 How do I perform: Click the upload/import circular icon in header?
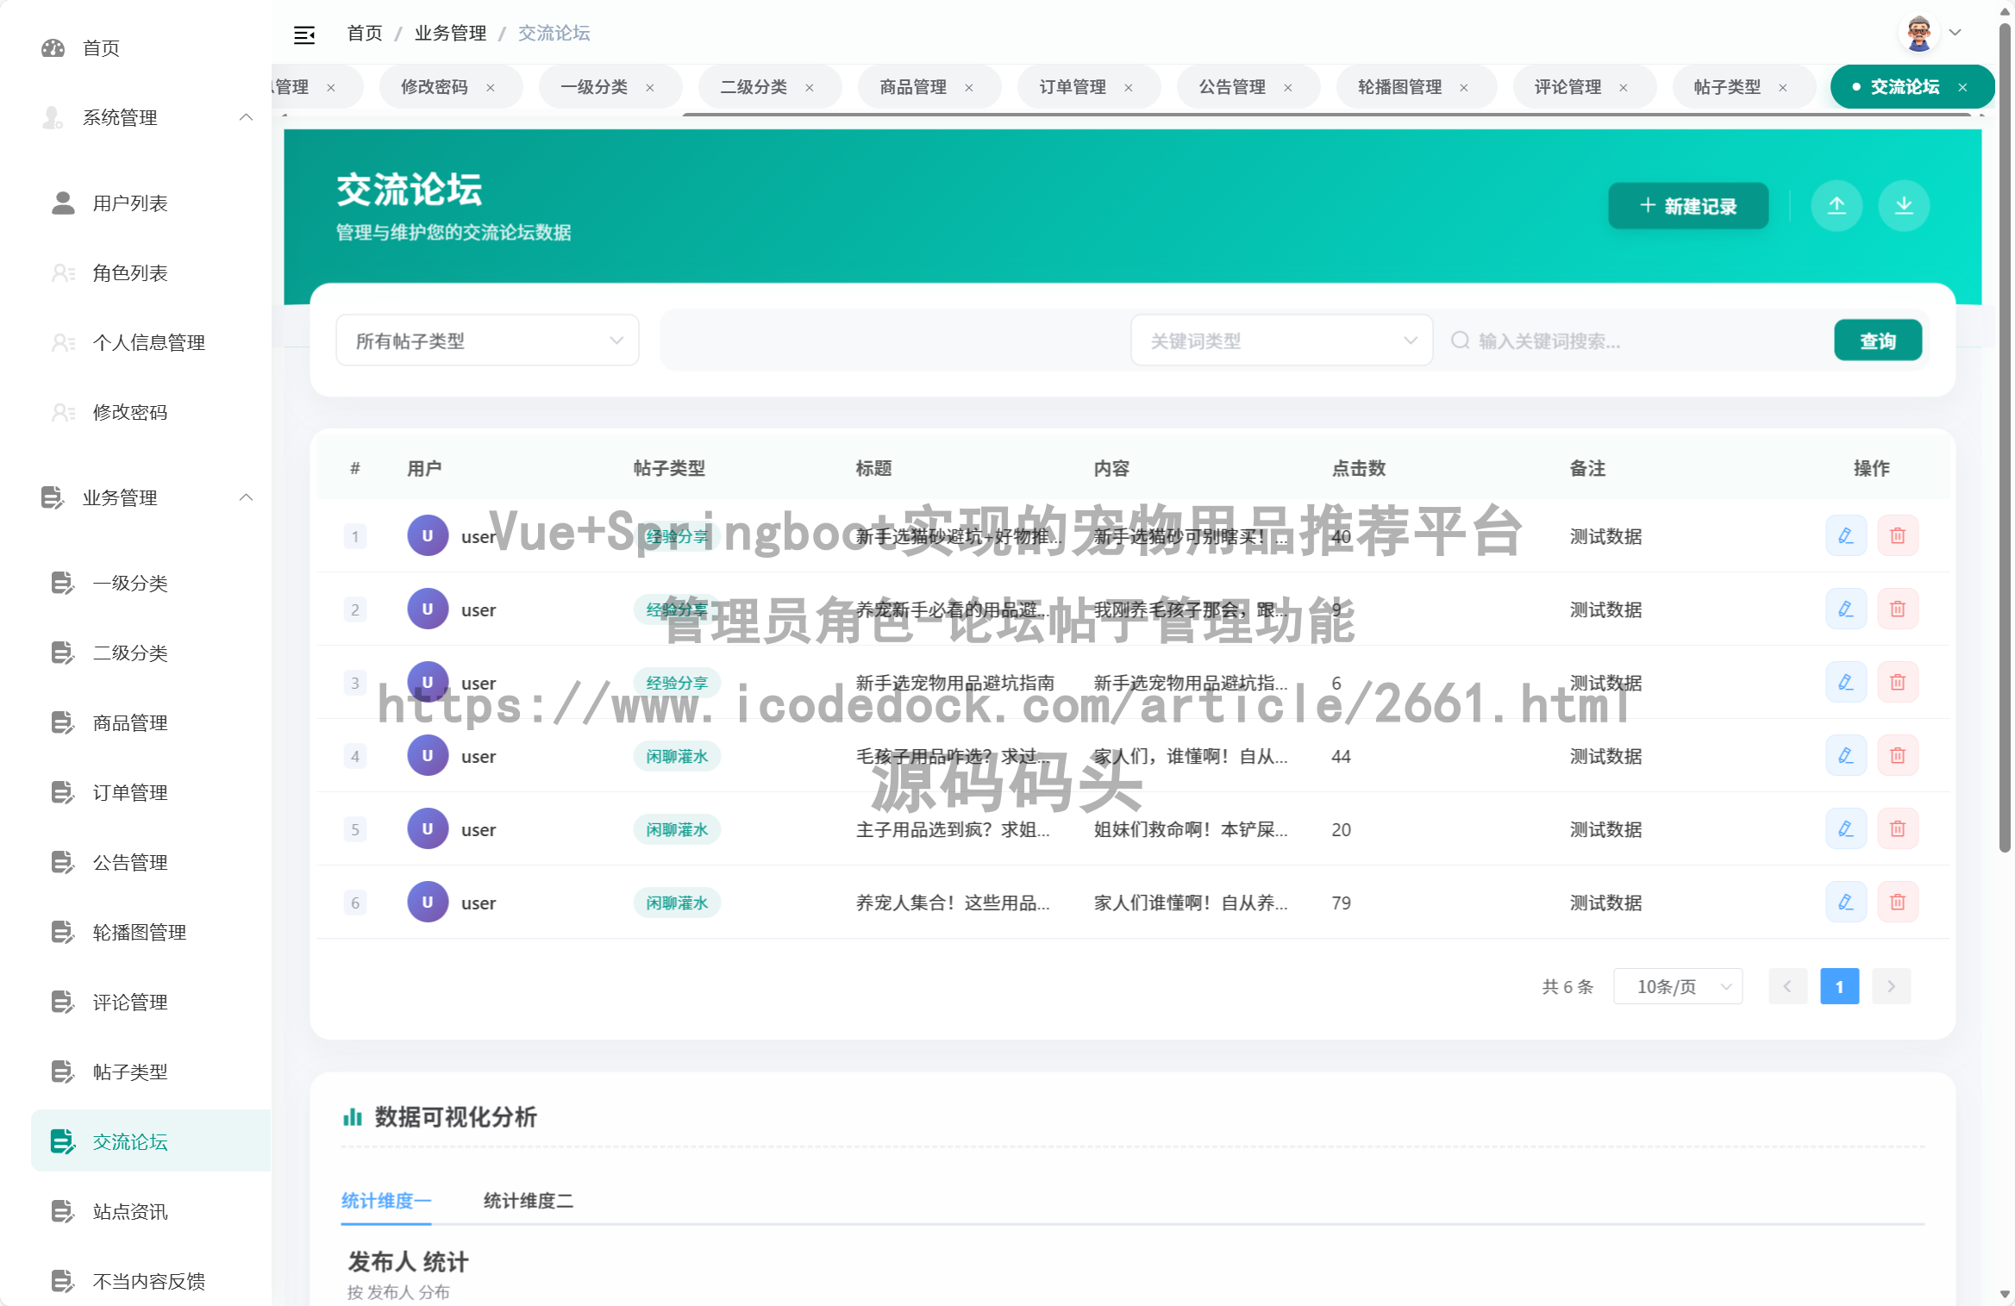click(x=1837, y=206)
